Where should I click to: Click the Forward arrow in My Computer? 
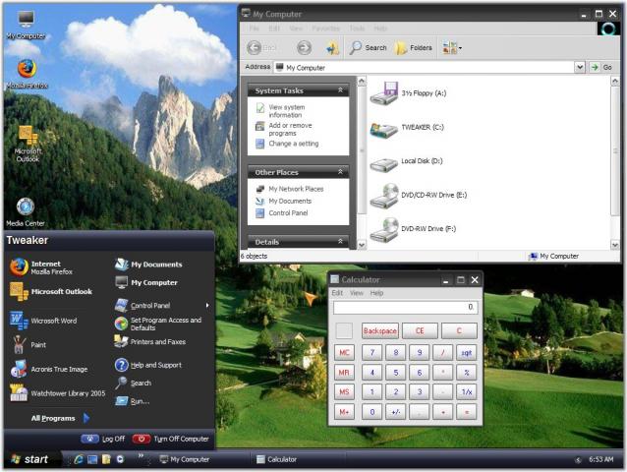(x=305, y=47)
